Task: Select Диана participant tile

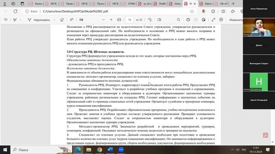Action: click(259, 45)
